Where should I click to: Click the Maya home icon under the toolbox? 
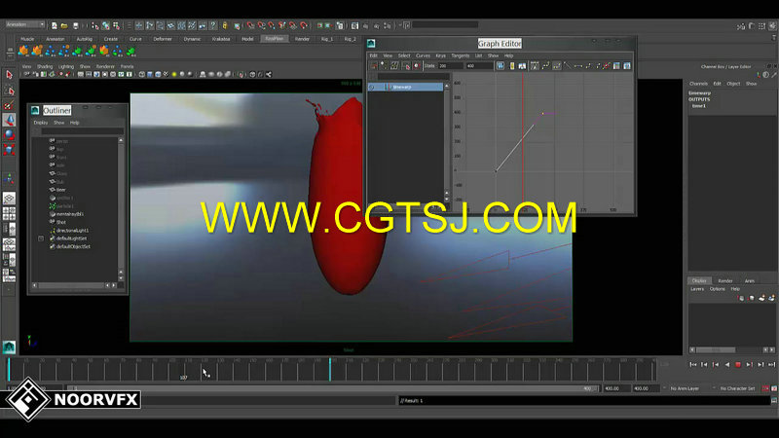9,347
